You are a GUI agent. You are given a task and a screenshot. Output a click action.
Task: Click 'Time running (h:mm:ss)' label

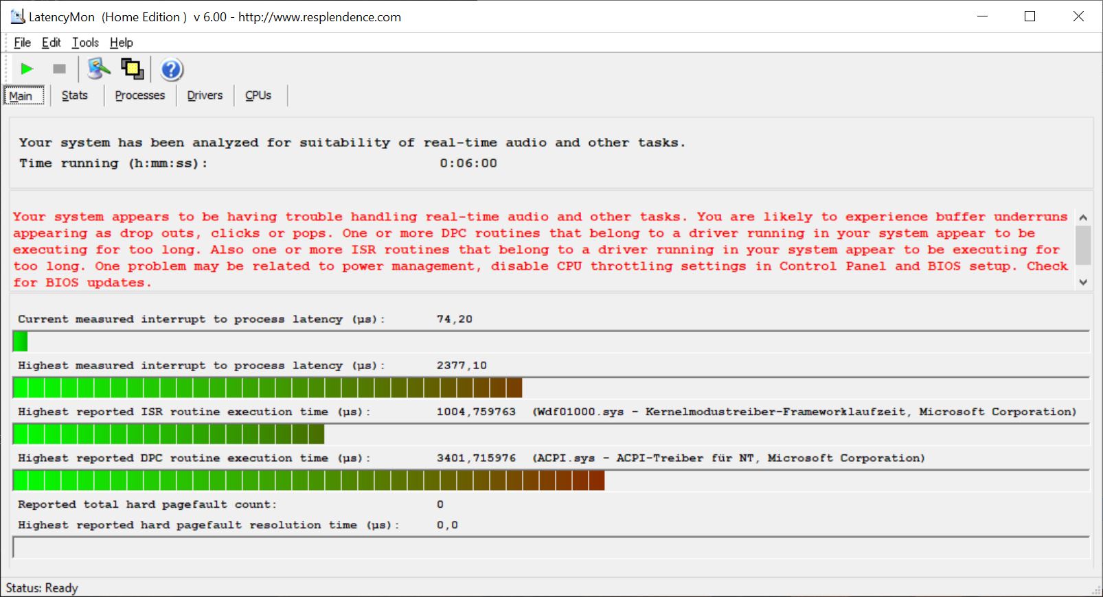coord(113,163)
